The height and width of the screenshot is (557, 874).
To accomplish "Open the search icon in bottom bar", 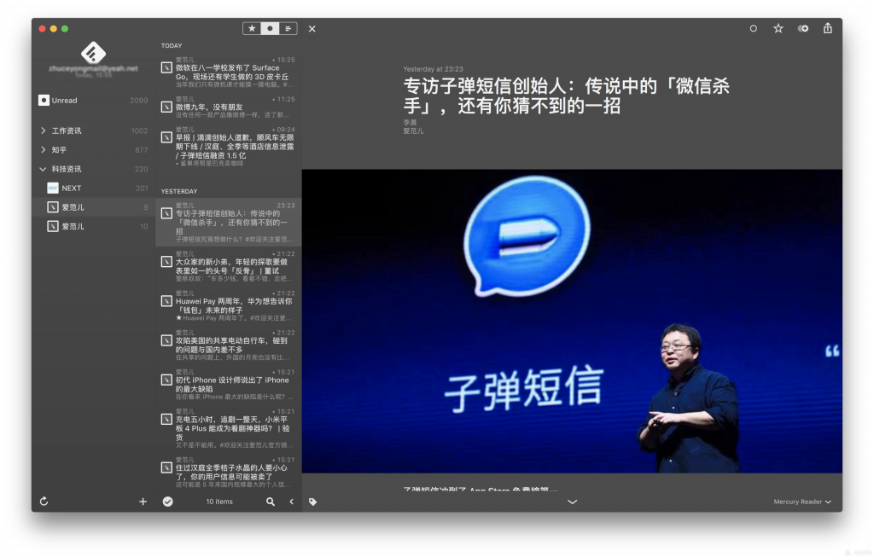I will click(271, 502).
